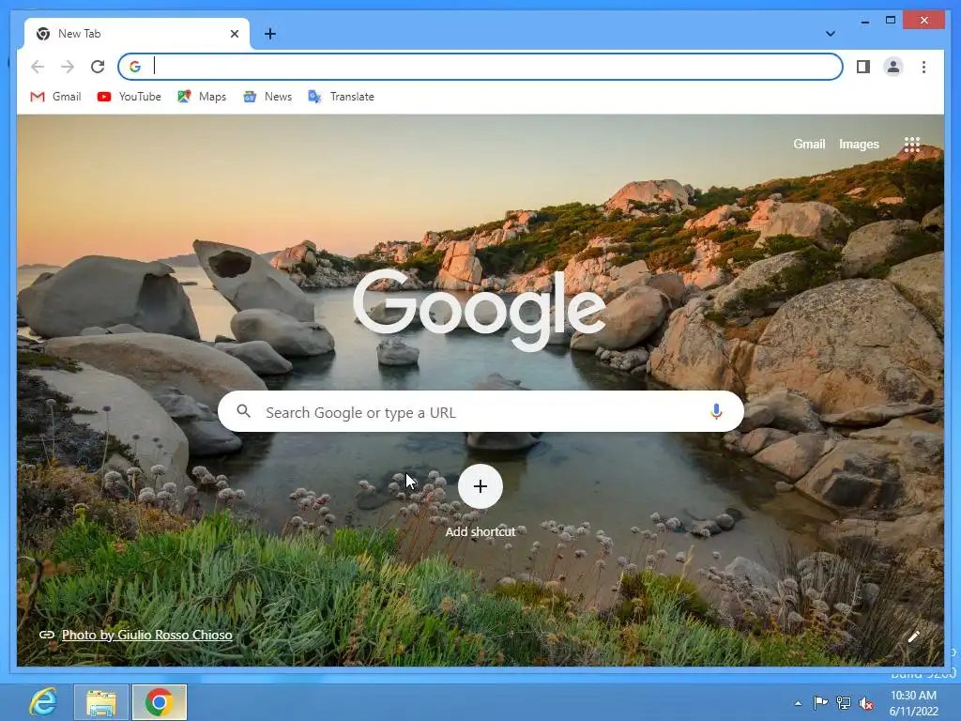The image size is (961, 721).
Task: Open File Explorer from taskbar
Action: pos(101,702)
